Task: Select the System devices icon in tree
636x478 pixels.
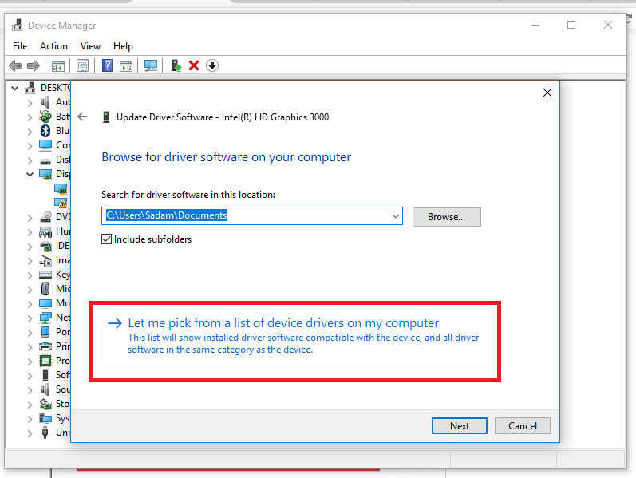Action: [45, 418]
